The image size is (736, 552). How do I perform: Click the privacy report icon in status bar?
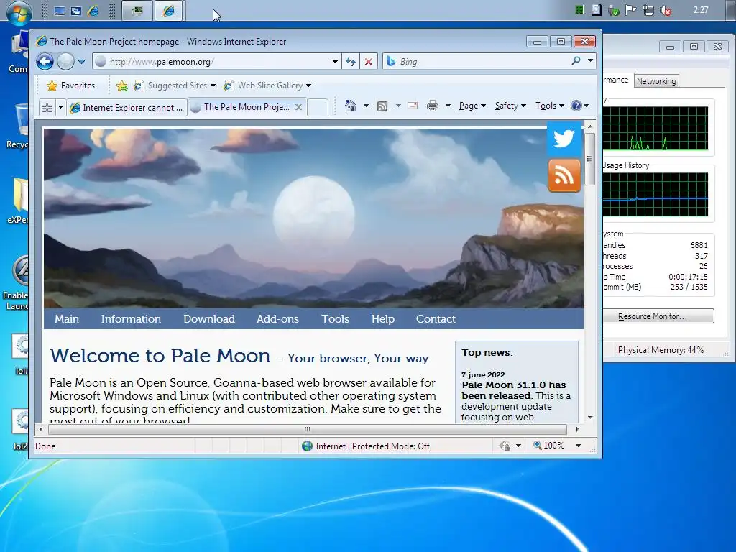505,446
